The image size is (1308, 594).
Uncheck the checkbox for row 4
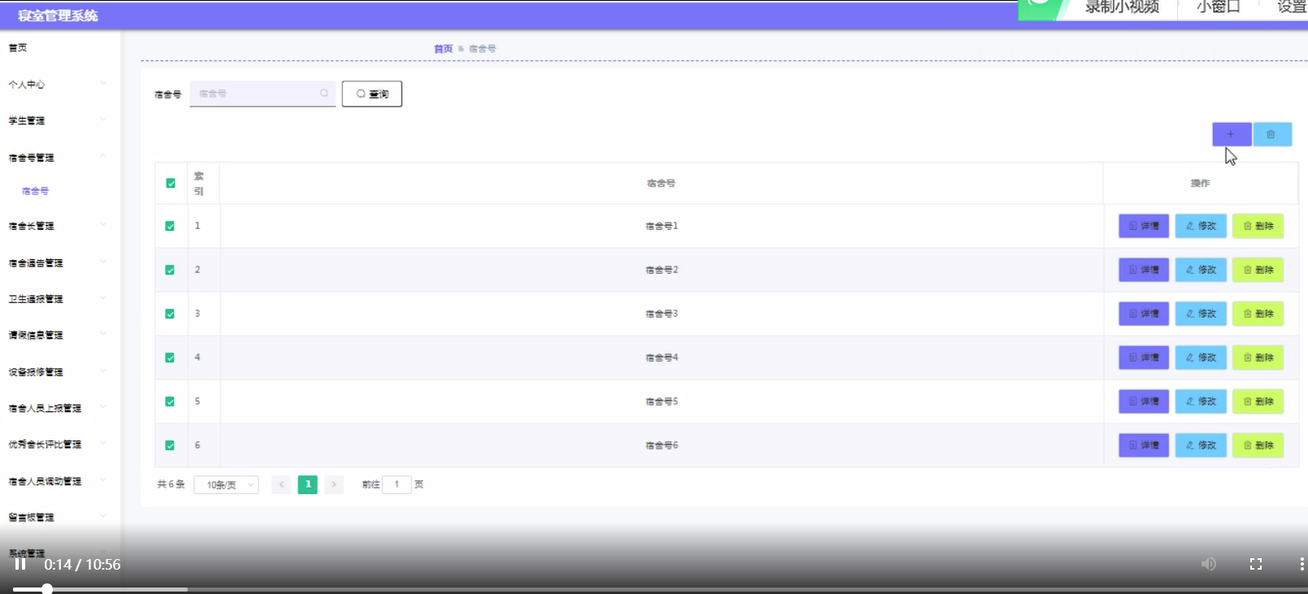[x=170, y=358]
